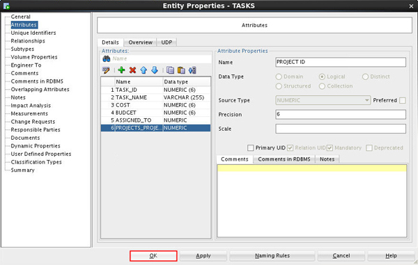
Task: Click the Help button
Action: [x=391, y=256]
